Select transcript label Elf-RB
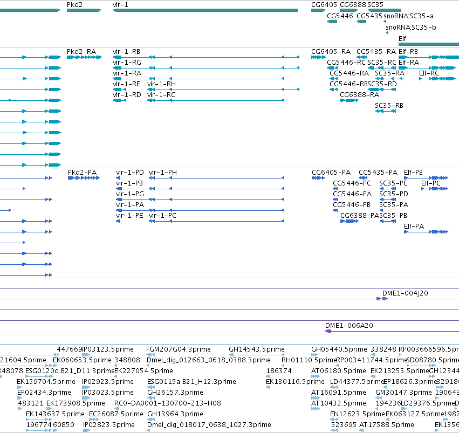459x433 pixels. pyautogui.click(x=408, y=52)
